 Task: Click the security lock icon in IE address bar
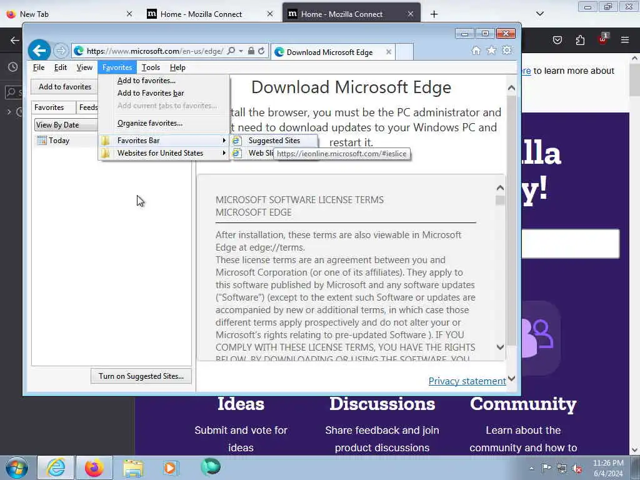point(251,51)
